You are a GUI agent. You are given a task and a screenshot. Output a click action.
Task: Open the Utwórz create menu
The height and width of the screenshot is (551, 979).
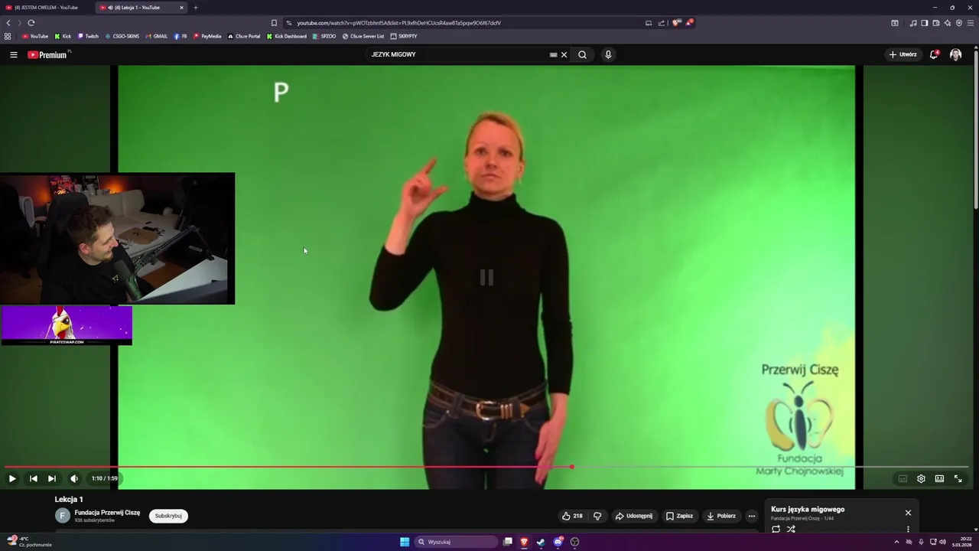[903, 54]
